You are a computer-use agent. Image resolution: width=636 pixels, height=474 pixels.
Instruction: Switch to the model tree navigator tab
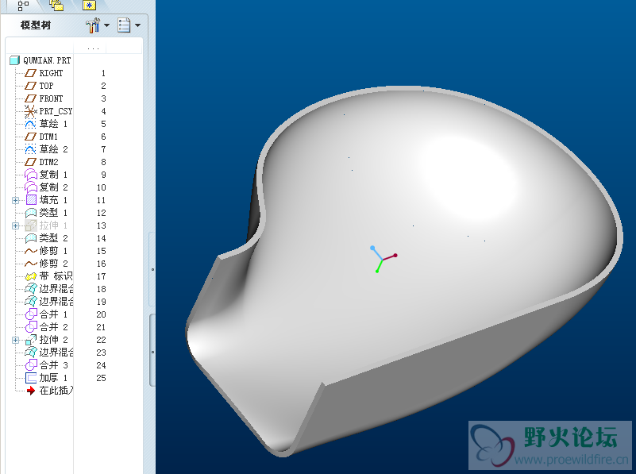[x=23, y=6]
